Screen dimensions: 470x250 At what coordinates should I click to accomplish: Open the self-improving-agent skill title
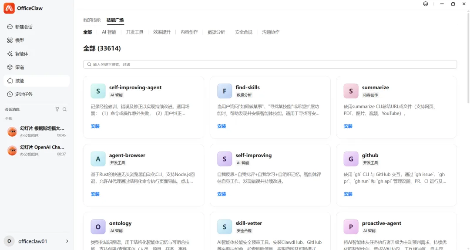[x=135, y=88]
